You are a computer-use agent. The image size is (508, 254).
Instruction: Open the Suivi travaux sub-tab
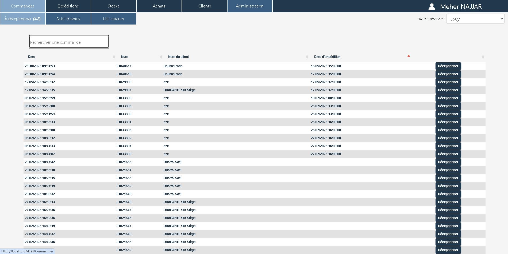[x=68, y=19]
